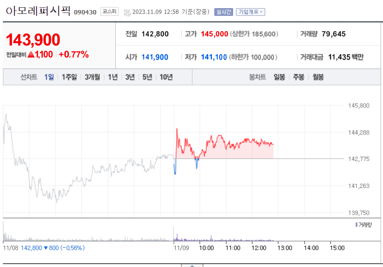This screenshot has height=267, width=383.
Task: Switch chart to 3개월 period
Action: coord(92,77)
